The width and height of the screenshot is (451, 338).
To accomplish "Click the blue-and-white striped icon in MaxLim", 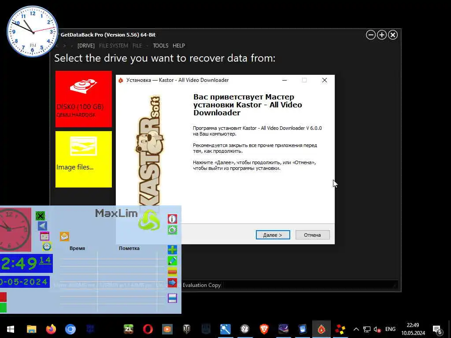I will click(172, 298).
